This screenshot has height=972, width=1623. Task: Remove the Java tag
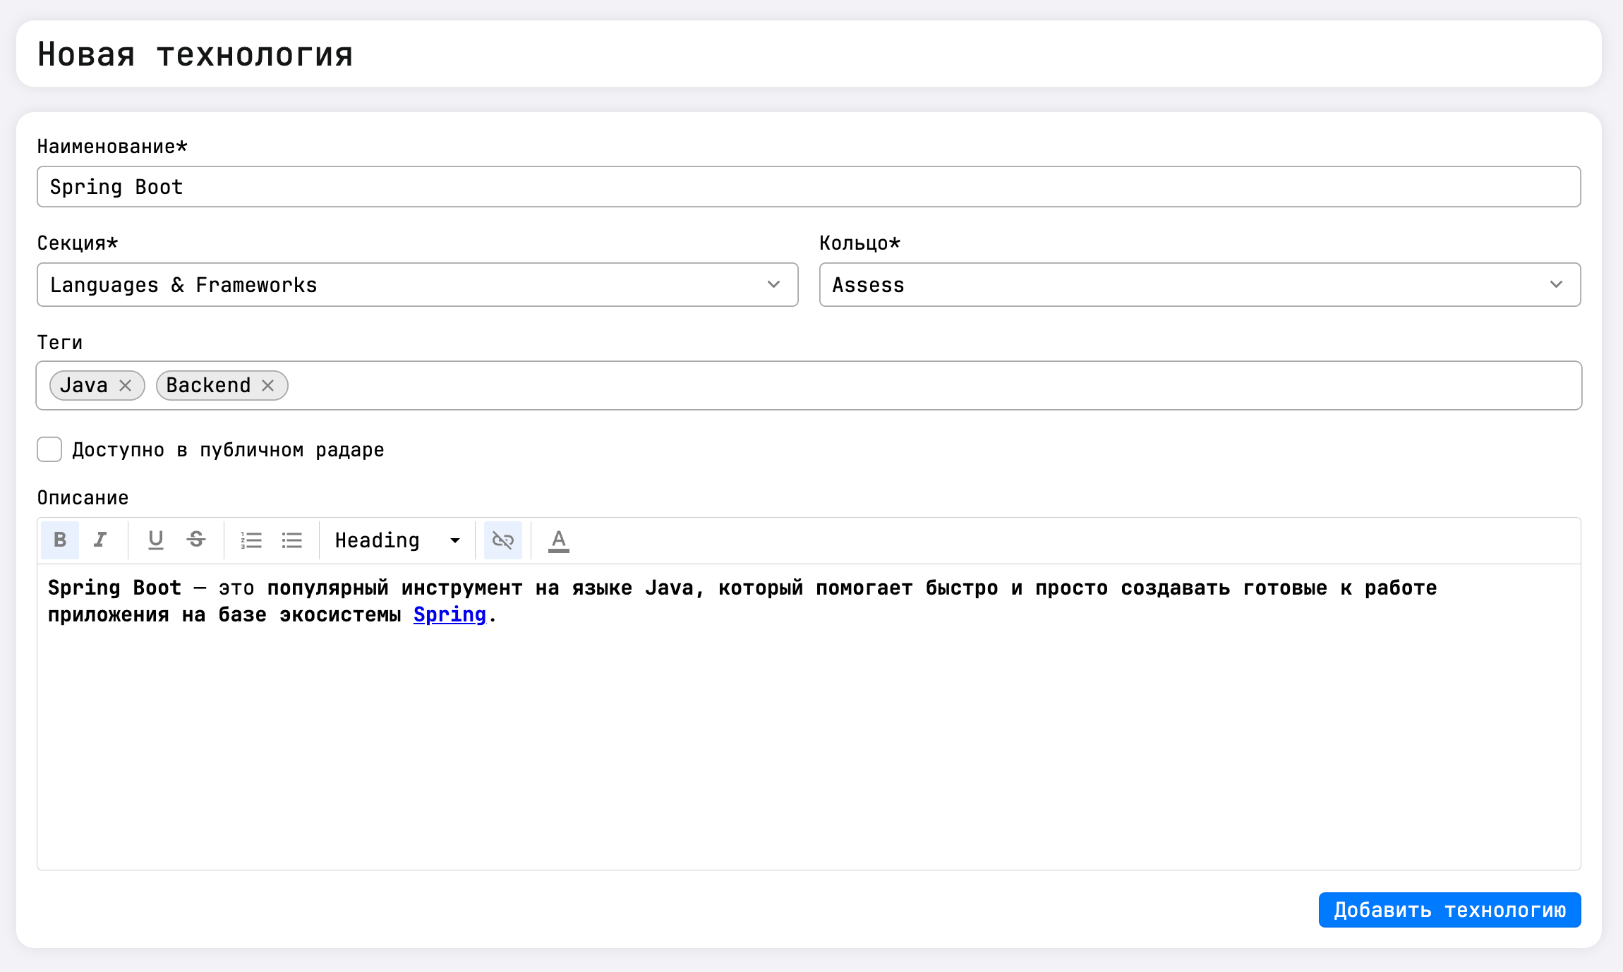pos(126,386)
